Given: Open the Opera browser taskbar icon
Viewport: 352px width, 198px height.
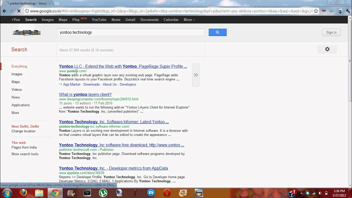Looking at the screenshot, I should (x=167, y=193).
